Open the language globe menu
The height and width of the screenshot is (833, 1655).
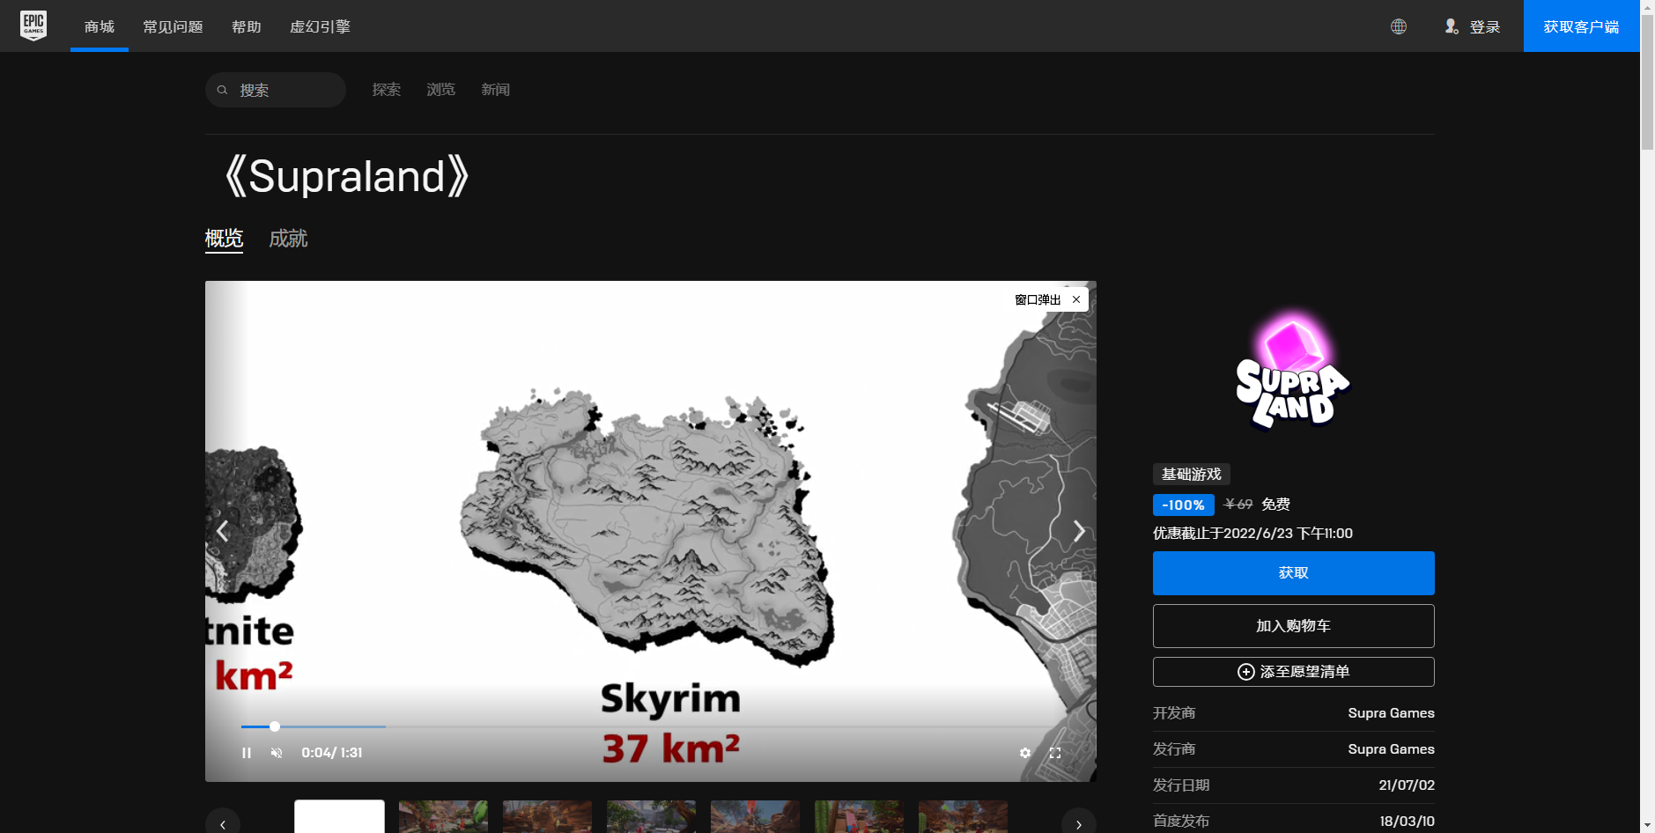1398,26
